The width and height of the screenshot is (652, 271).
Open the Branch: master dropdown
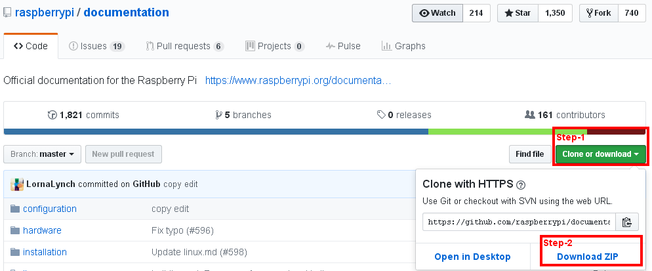[x=42, y=154]
